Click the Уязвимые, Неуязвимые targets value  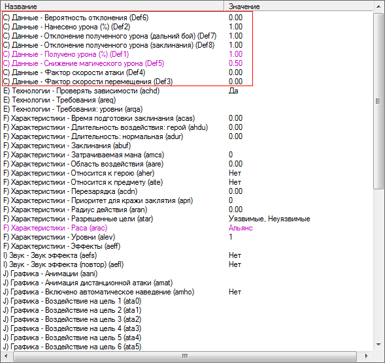(269, 219)
